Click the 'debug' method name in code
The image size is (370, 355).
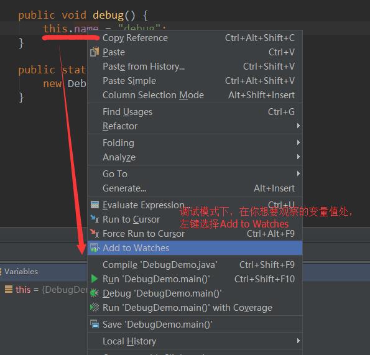click(108, 16)
